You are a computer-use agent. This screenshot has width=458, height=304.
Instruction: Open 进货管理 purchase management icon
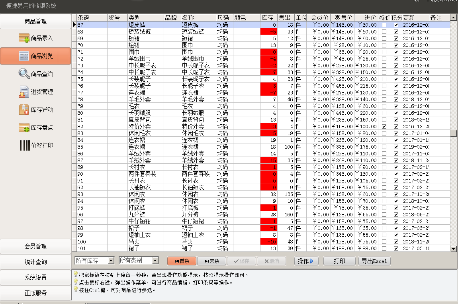[24, 92]
